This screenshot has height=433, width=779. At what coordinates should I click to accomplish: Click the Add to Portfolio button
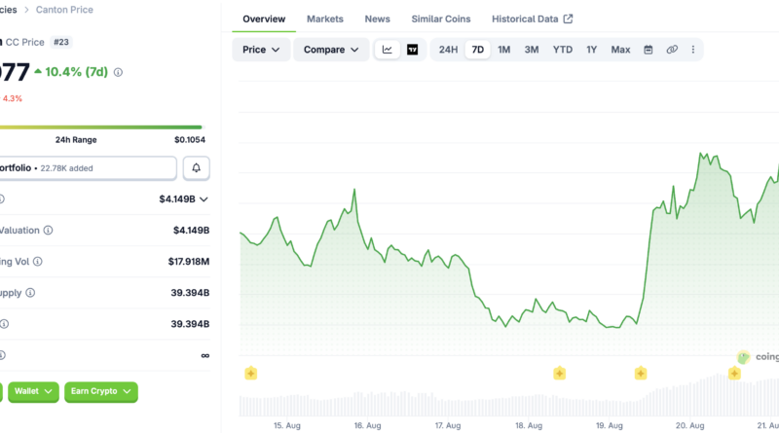pyautogui.click(x=88, y=167)
